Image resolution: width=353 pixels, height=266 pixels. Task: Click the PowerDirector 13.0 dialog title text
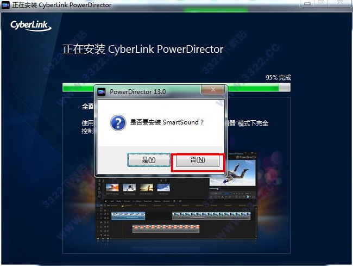pos(138,92)
